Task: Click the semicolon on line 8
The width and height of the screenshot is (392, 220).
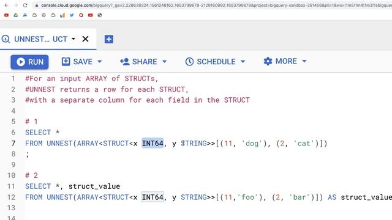Action: (27, 155)
